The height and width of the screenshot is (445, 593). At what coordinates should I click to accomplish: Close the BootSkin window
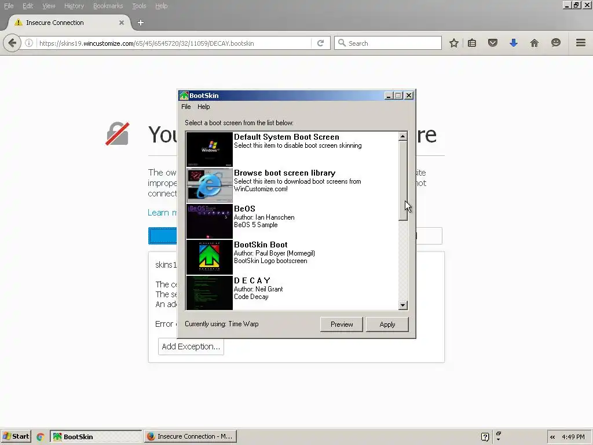point(409,96)
